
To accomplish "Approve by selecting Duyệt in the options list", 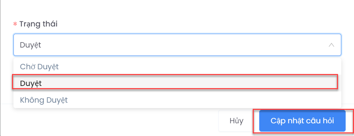I will (177, 83).
